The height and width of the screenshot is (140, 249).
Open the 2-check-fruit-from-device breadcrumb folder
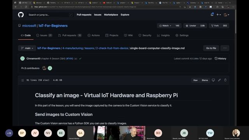(112, 48)
